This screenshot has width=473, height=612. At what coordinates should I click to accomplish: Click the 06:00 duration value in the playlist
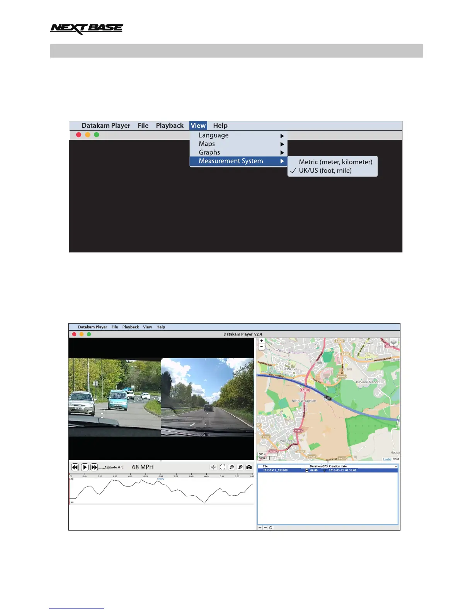(314, 471)
